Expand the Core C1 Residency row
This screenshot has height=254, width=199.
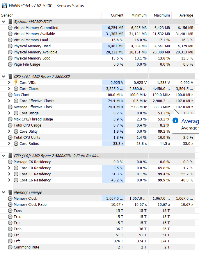[x=9, y=174]
